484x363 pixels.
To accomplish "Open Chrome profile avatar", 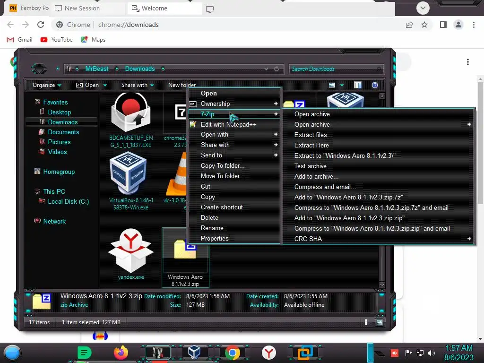I will [x=458, y=25].
